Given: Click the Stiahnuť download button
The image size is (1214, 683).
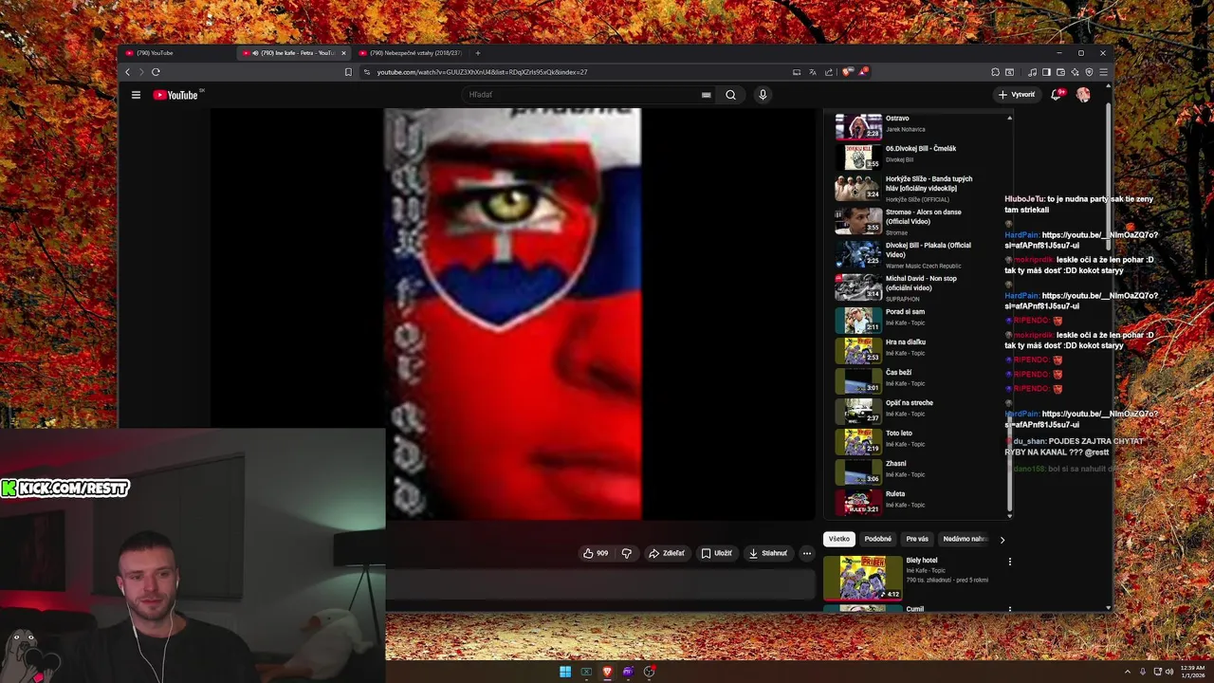Looking at the screenshot, I should pyautogui.click(x=767, y=553).
